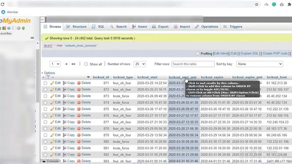Enable the Profiling checkbox
This screenshot has width=292, height=164.
[x=198, y=54]
